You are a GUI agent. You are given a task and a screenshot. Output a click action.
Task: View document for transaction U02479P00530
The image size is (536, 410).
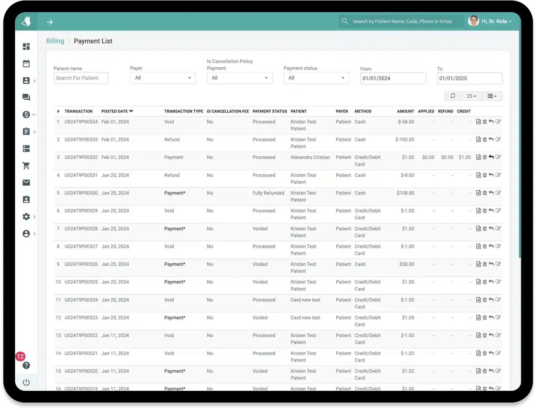click(479, 193)
